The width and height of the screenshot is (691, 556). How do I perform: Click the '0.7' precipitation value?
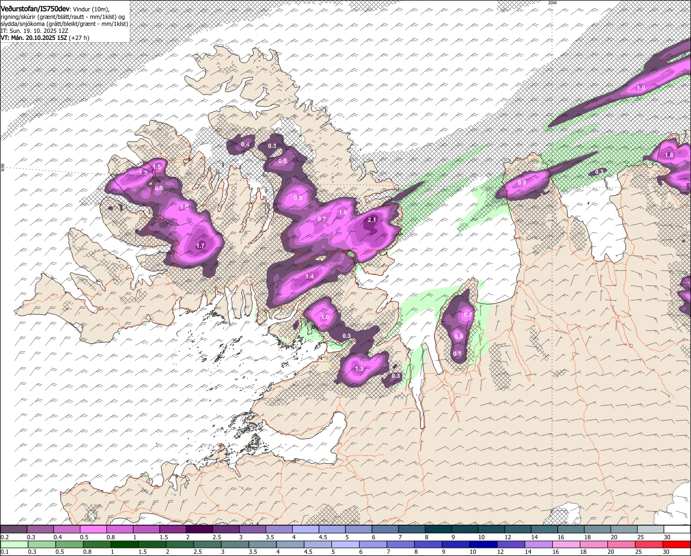(x=468, y=315)
